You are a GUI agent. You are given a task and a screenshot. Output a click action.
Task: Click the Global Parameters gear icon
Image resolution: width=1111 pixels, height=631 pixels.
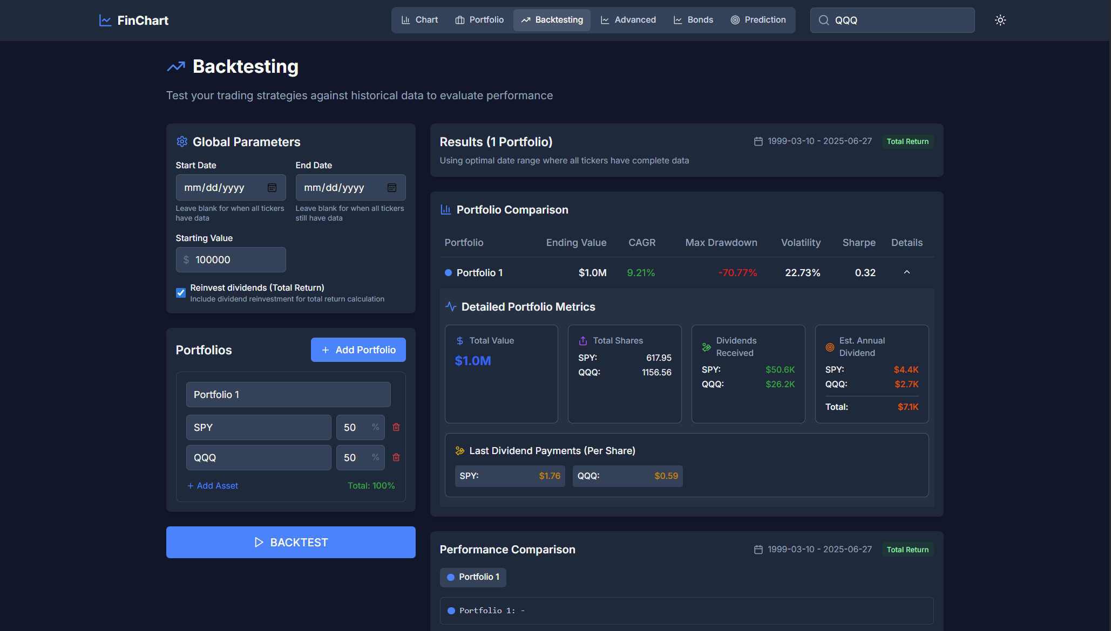(182, 141)
